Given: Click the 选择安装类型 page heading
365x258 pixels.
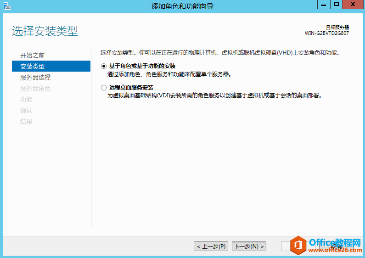Looking at the screenshot, I should [x=45, y=32].
